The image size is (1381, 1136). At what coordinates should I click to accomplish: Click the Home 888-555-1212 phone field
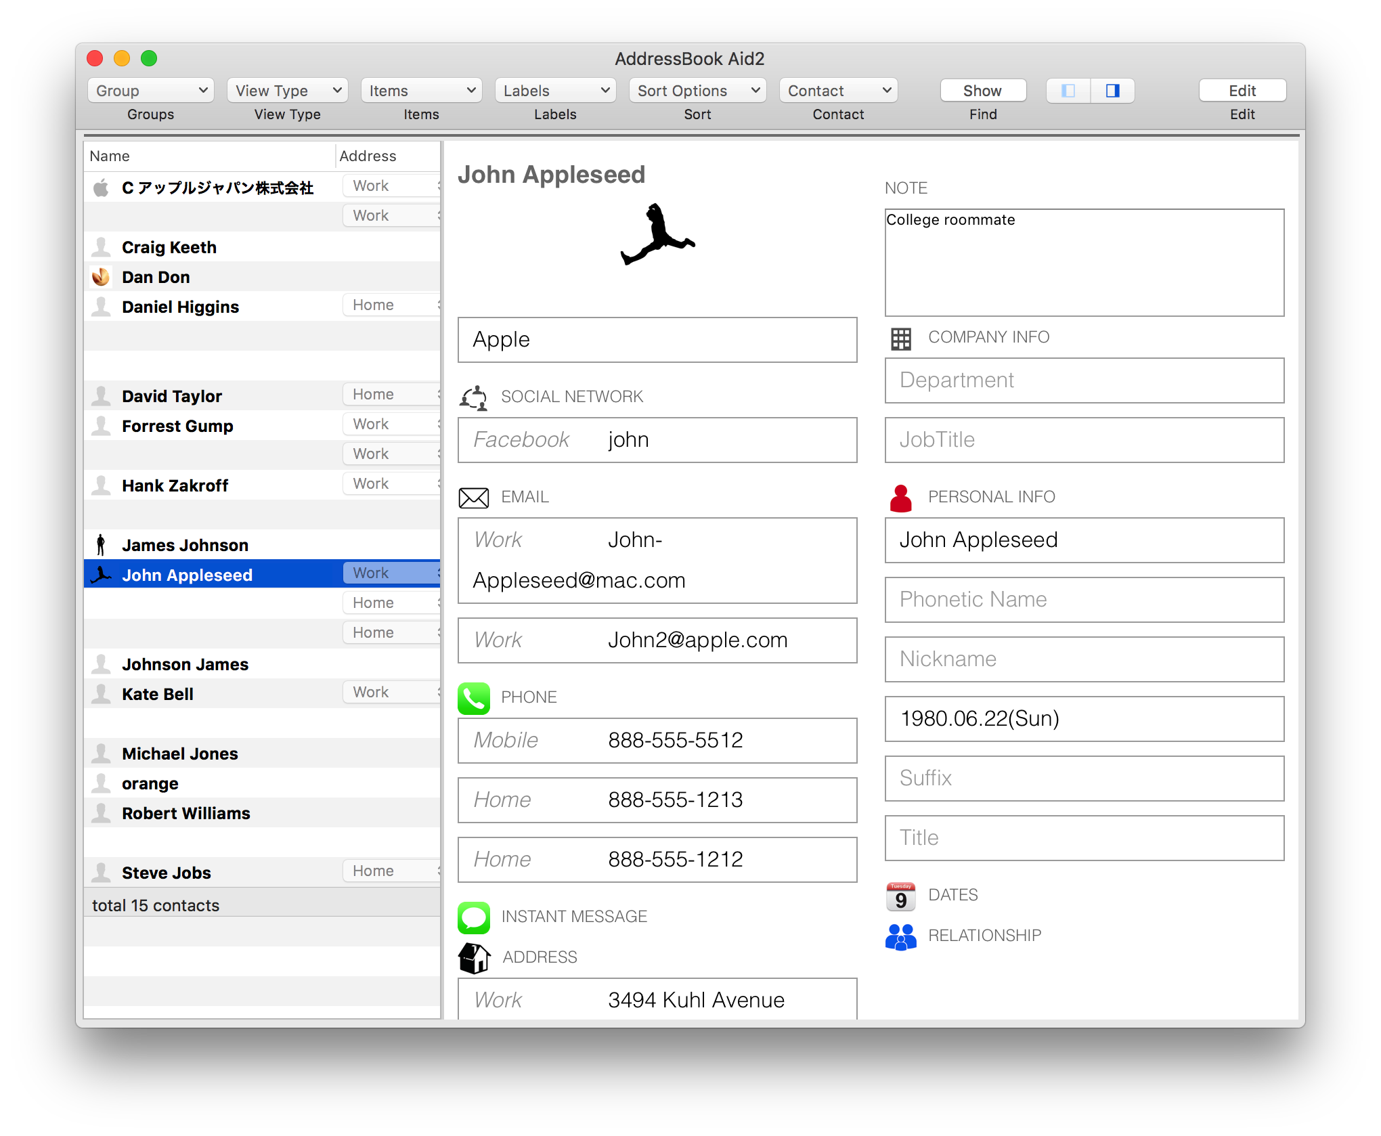pyautogui.click(x=657, y=860)
